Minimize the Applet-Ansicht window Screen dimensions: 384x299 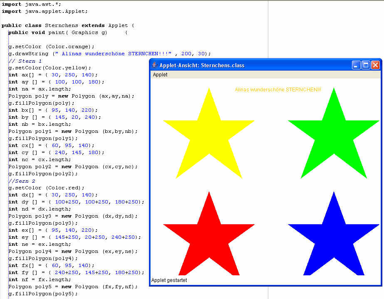coord(356,65)
